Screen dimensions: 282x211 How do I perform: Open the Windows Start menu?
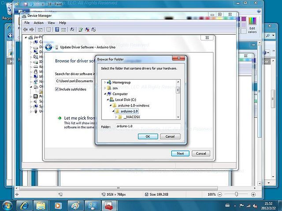pos(7,206)
